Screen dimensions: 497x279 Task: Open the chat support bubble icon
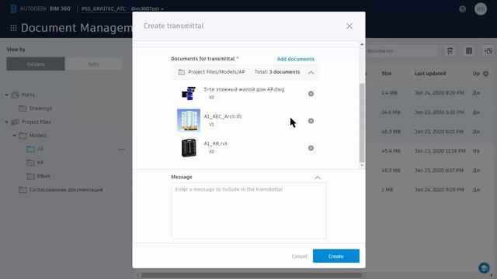coord(484,267)
